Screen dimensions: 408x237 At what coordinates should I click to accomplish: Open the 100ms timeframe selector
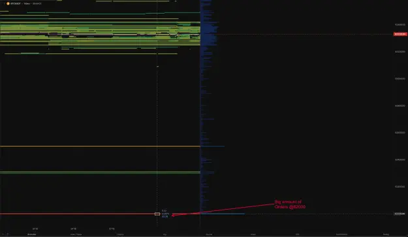[x=27, y=4]
